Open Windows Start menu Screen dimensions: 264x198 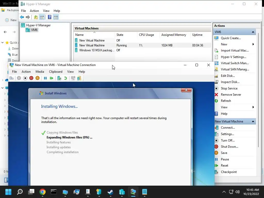point(8,192)
